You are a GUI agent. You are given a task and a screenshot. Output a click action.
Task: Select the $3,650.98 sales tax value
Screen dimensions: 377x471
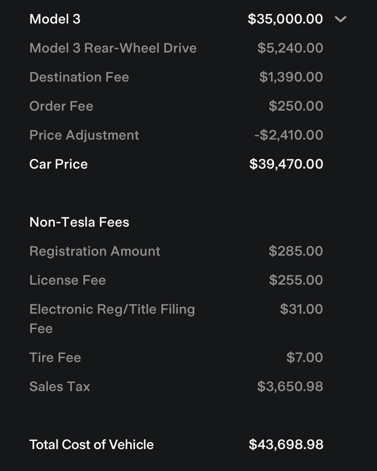(x=290, y=387)
